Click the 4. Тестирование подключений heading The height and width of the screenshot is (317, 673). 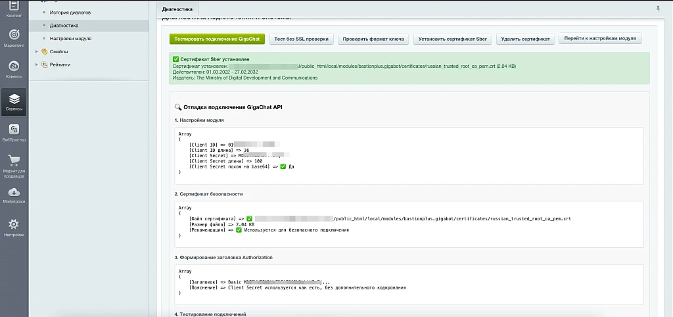pyautogui.click(x=210, y=314)
